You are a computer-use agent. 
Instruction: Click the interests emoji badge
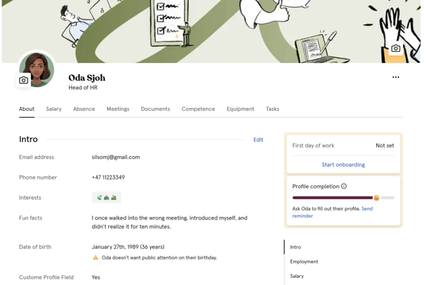pos(106,197)
